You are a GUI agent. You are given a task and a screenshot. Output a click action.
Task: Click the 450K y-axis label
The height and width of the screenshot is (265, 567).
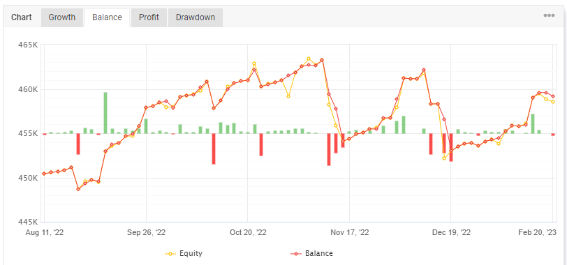pyautogui.click(x=28, y=178)
